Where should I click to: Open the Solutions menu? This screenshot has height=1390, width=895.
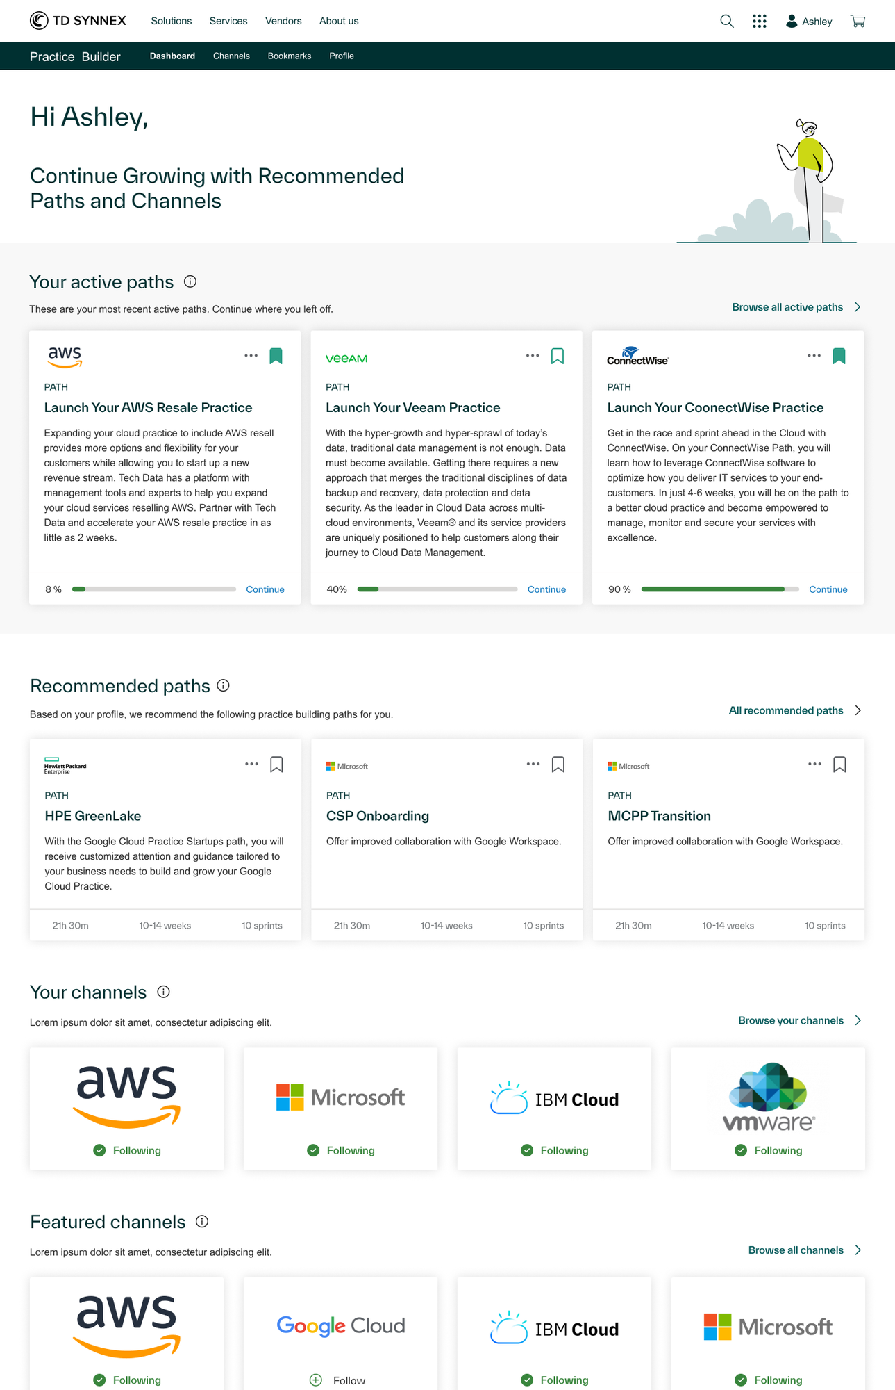pos(172,21)
